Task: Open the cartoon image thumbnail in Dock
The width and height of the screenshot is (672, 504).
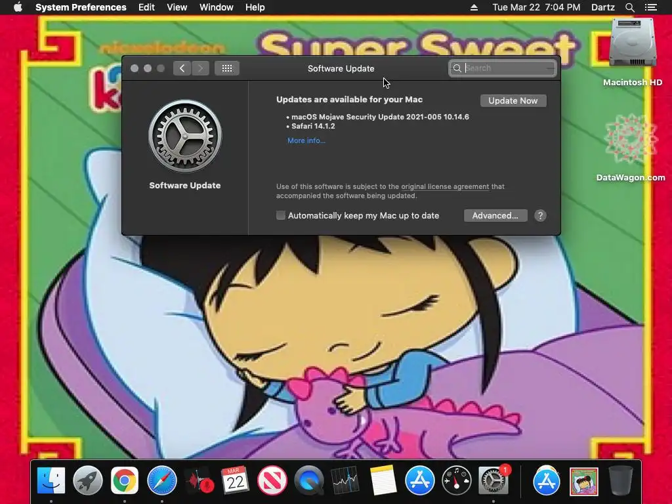Action: 583,481
